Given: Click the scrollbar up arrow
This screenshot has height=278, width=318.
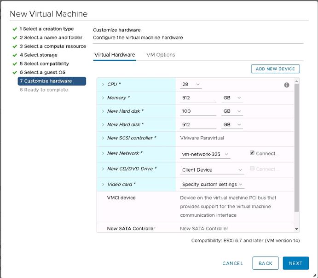Looking at the screenshot, I should click(x=296, y=81).
